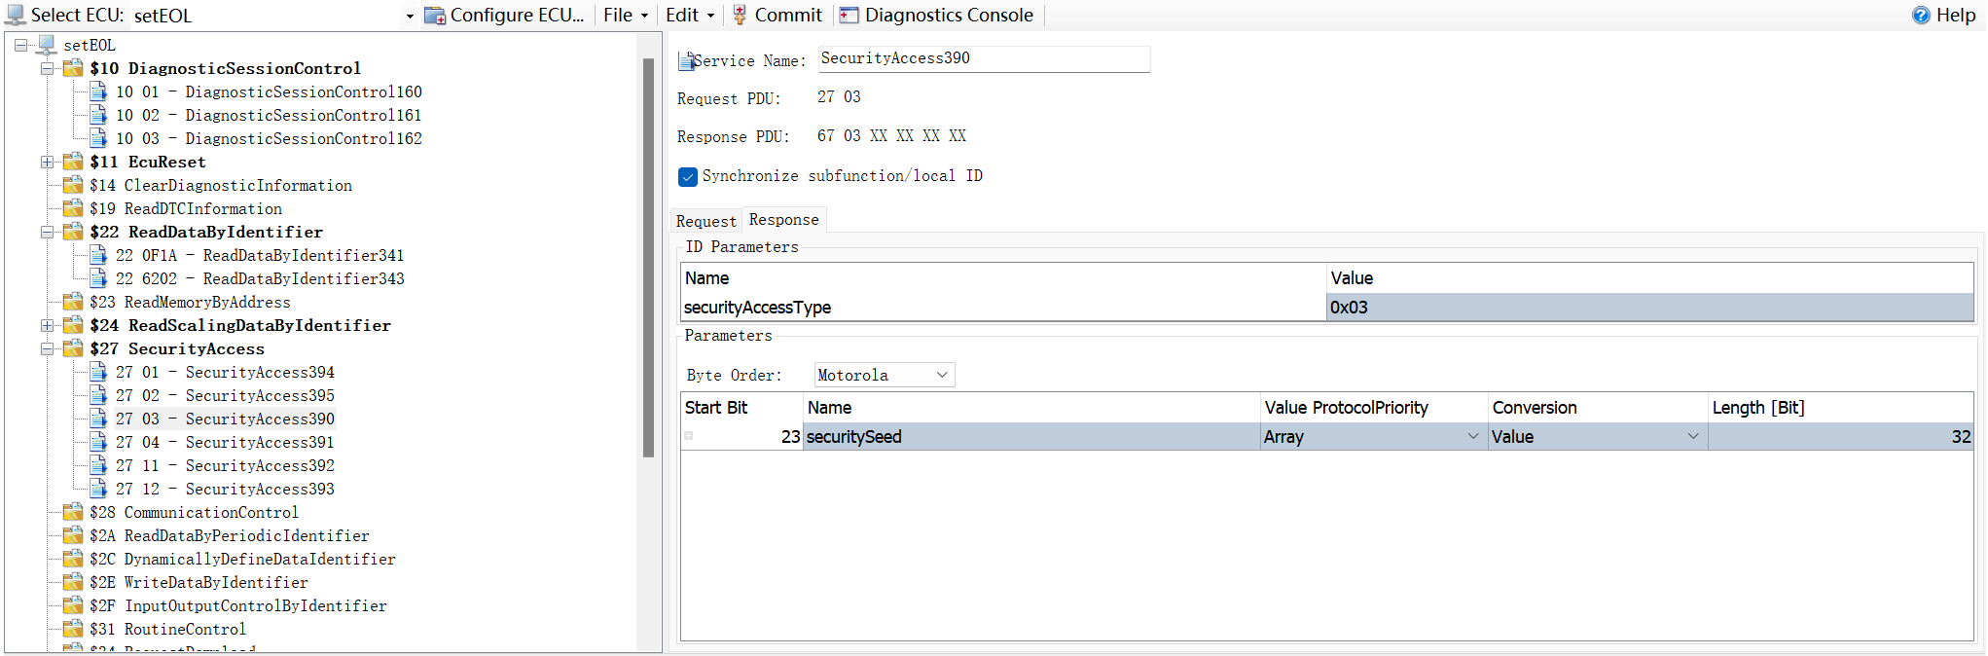Uncheck Synchronize subfunction/local ID checkbox
The image size is (1988, 656).
(x=688, y=176)
